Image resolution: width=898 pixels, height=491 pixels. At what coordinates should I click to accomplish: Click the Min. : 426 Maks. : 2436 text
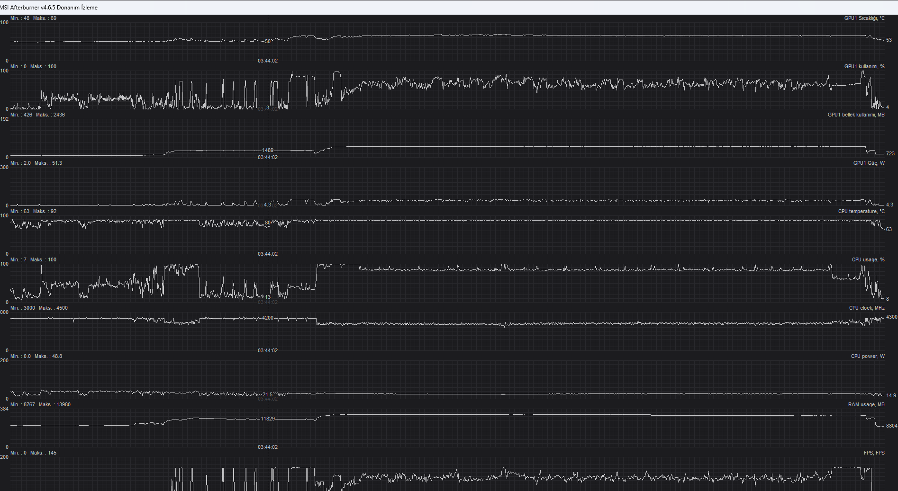[37, 115]
